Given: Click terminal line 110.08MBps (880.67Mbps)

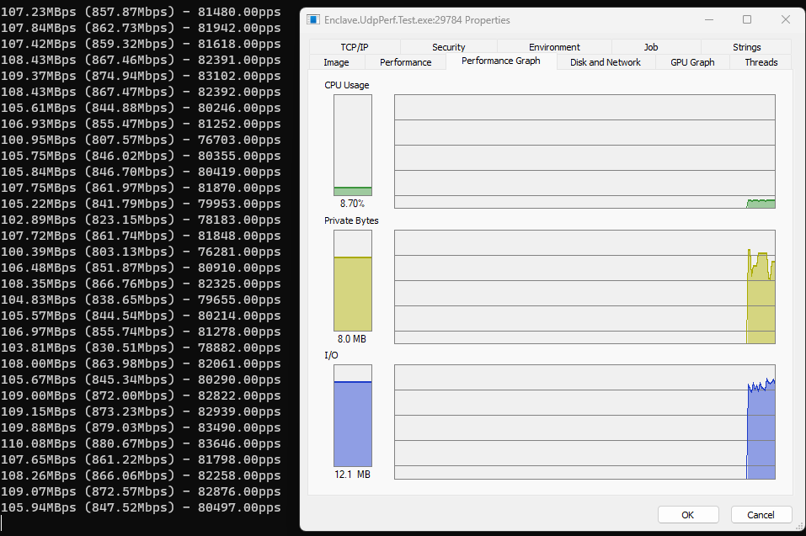Looking at the screenshot, I should 141,443.
